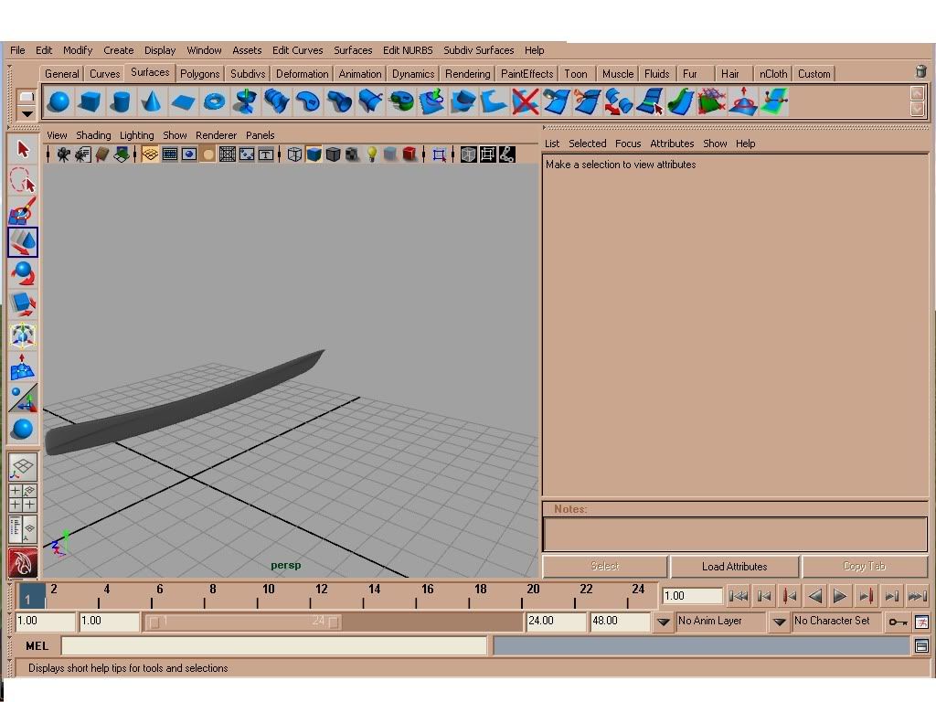
Task: Open the script editor icon
Action: point(920,646)
